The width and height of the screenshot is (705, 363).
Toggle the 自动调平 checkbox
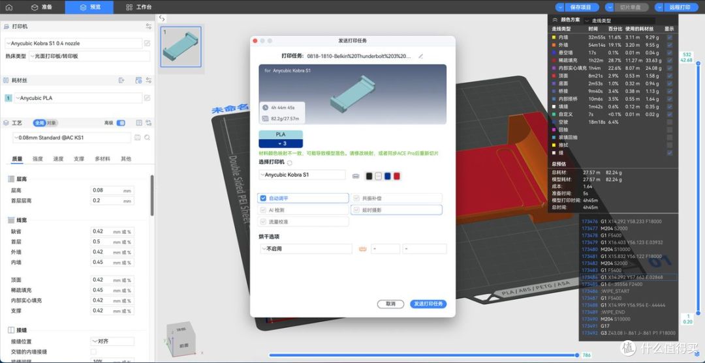pos(264,198)
